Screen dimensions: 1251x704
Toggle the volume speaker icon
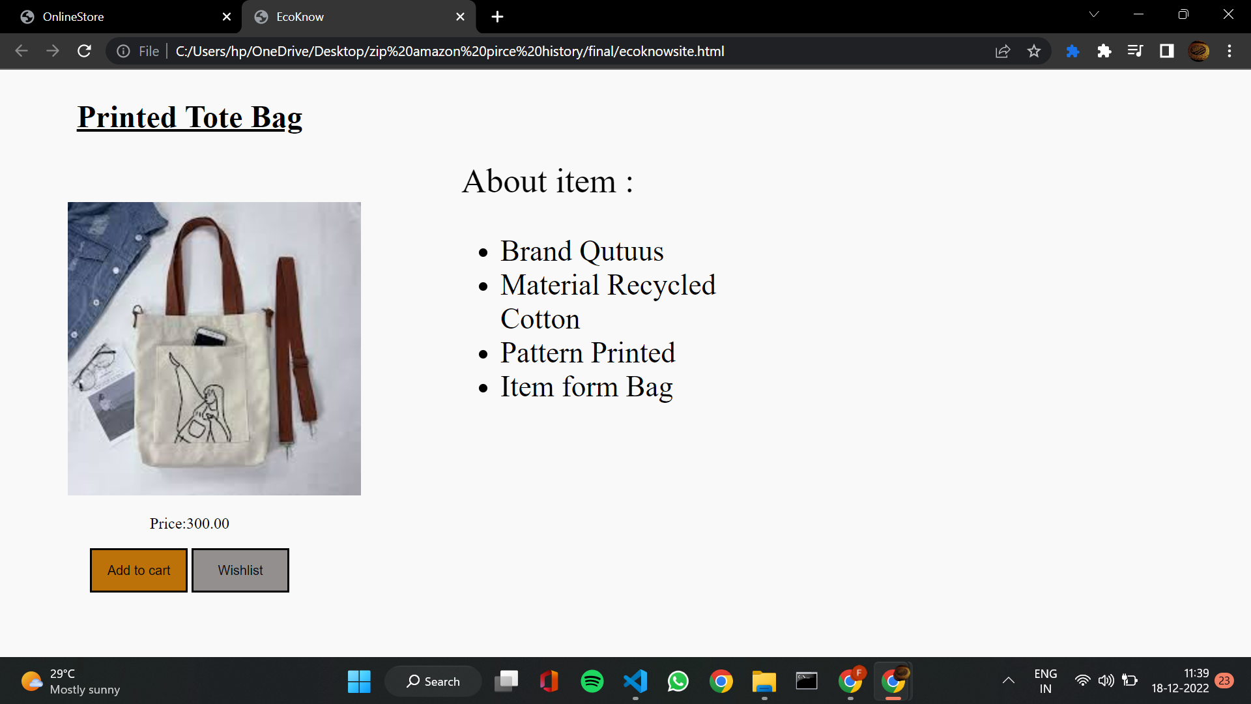point(1106,681)
